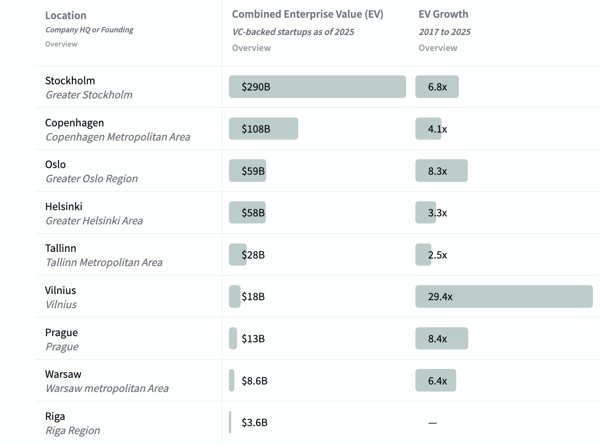Click Prague's 8.4x growth bar

[442, 339]
